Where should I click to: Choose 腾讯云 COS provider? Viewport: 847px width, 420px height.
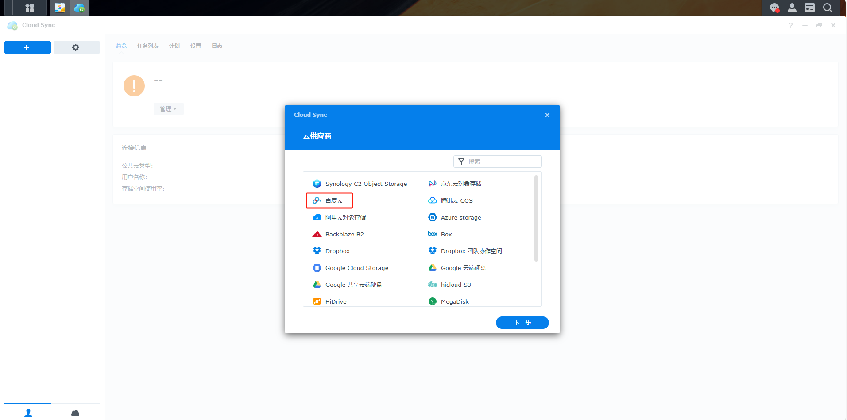click(x=451, y=200)
